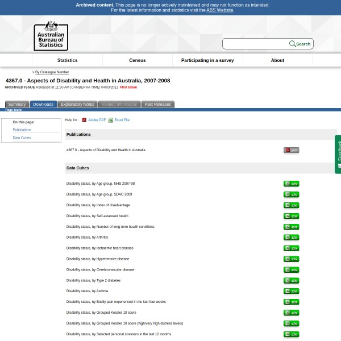Download xls for Index of disadvantage data cube
Screen dimensions: 341x341
[x=291, y=205]
